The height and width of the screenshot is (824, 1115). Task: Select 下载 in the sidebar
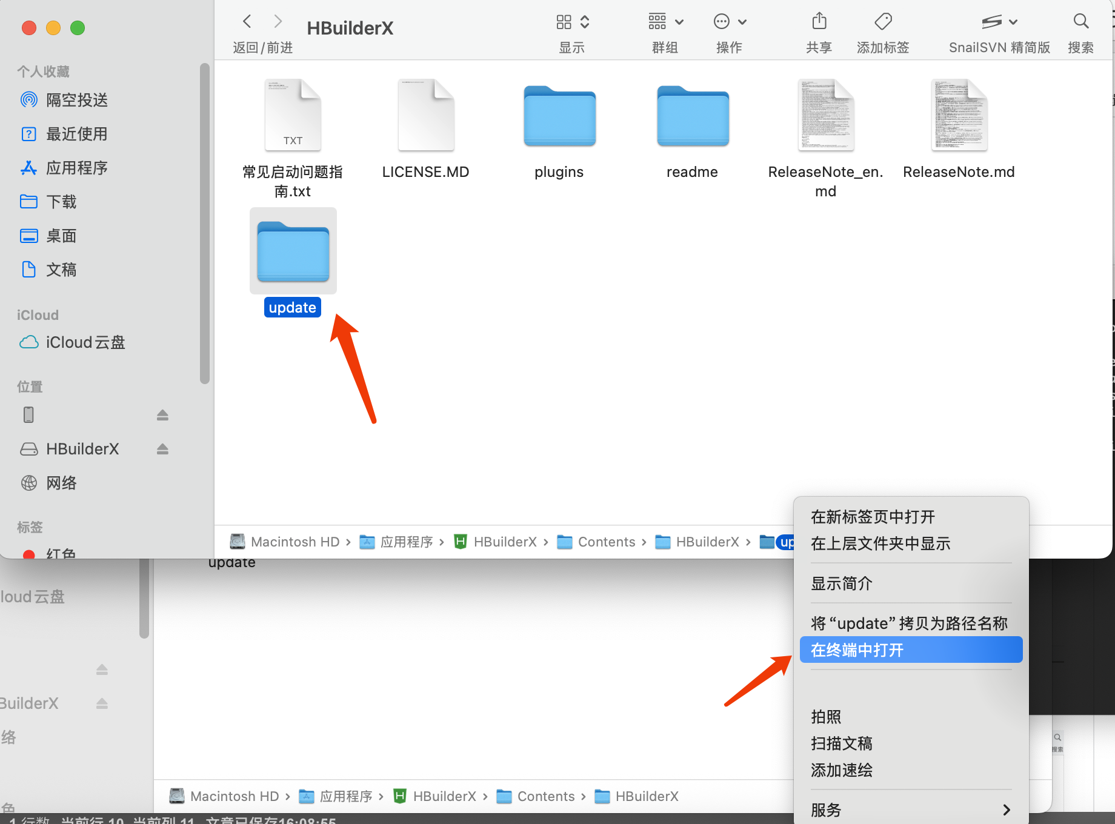tap(62, 202)
